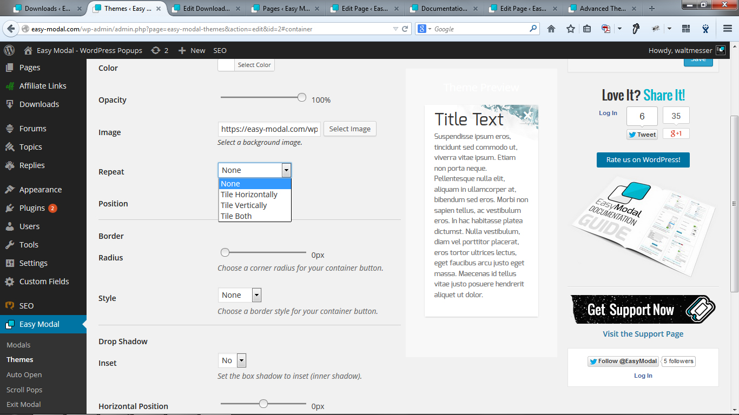
Task: Expand the Firebug dropdown arrow
Action: coord(669,29)
